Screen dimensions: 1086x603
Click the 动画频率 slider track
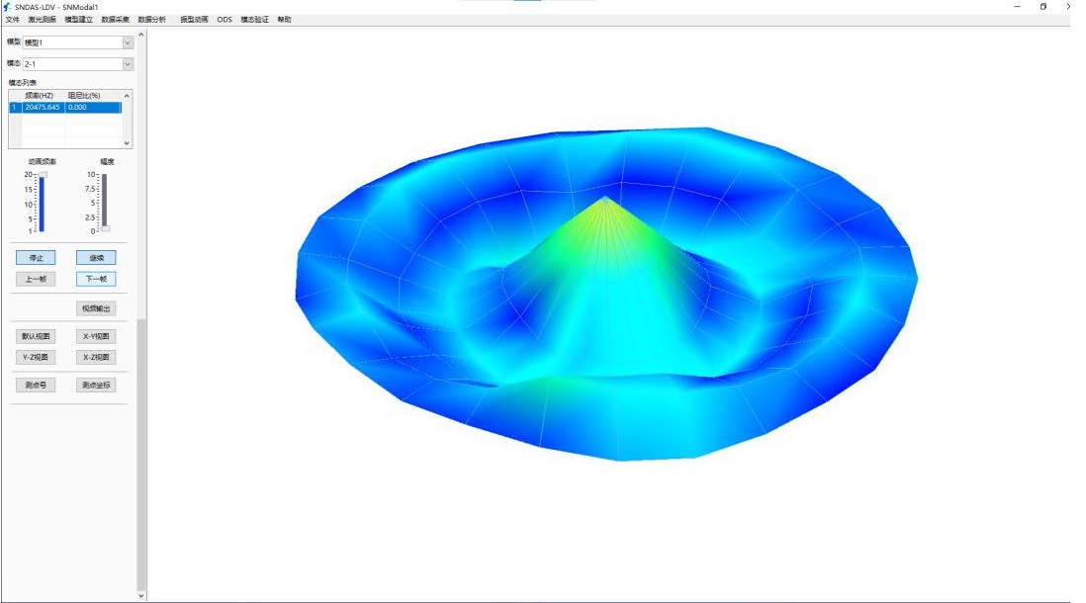point(42,203)
